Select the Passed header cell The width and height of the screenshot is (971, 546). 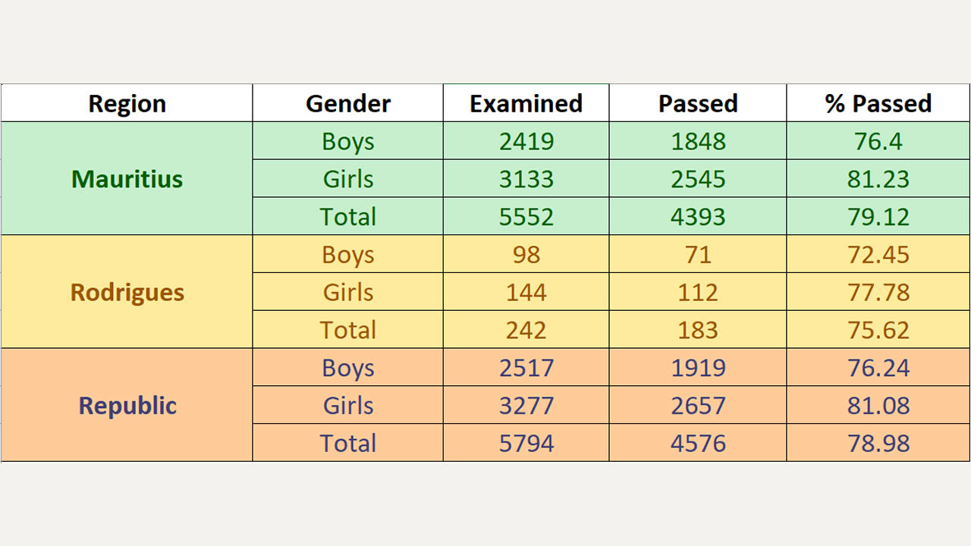coord(698,103)
